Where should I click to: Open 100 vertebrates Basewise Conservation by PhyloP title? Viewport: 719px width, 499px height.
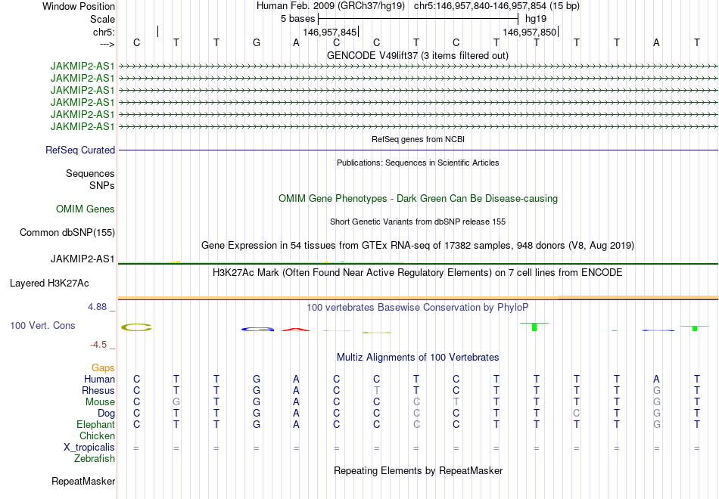(418, 308)
